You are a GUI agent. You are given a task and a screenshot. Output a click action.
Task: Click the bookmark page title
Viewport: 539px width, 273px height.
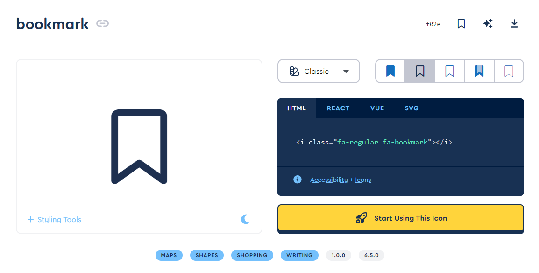point(53,24)
